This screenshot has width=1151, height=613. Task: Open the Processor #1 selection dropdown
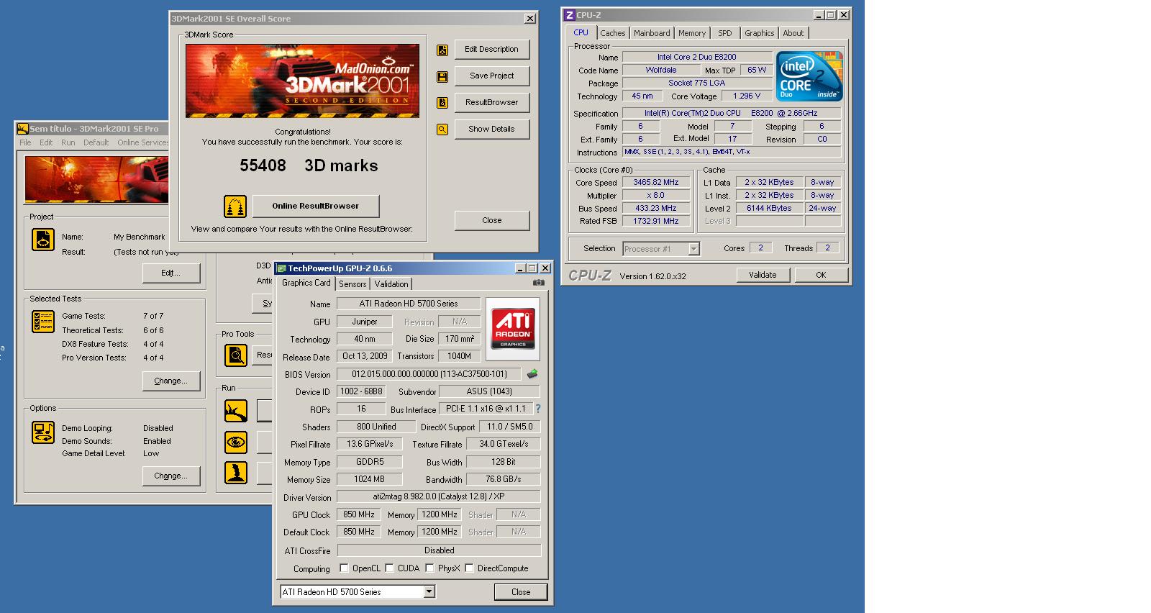point(693,249)
